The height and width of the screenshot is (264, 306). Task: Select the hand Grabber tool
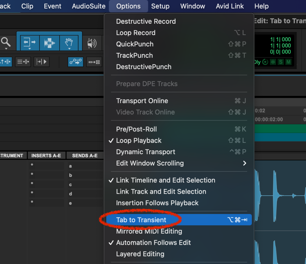pyautogui.click(x=69, y=41)
